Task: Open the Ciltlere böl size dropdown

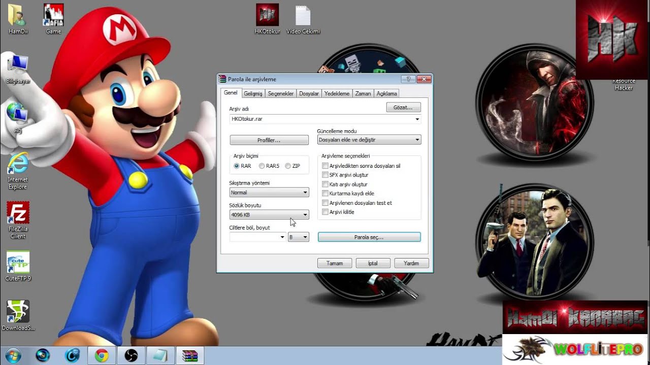Action: 283,237
